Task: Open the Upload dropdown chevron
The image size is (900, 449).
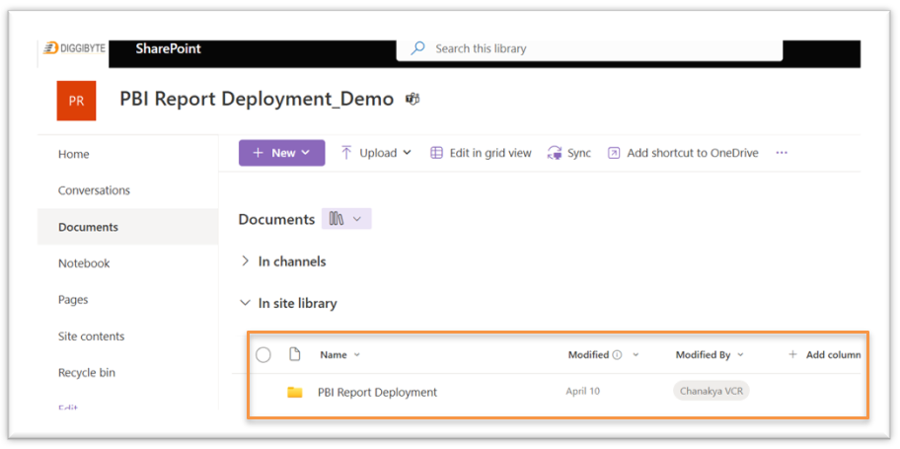Action: pos(408,153)
